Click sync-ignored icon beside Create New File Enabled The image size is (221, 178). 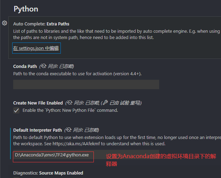click(69, 102)
